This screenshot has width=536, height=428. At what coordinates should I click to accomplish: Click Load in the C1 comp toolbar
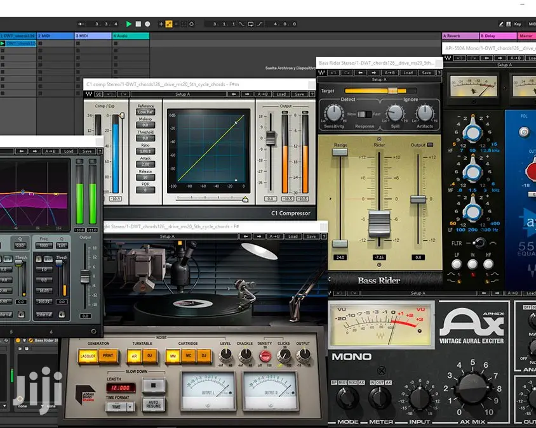(x=281, y=94)
